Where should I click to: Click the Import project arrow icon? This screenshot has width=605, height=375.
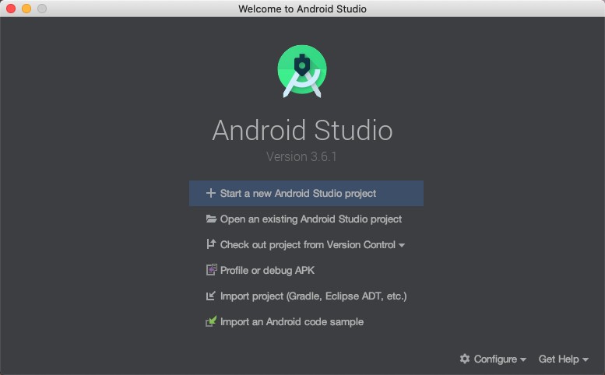(x=210, y=296)
